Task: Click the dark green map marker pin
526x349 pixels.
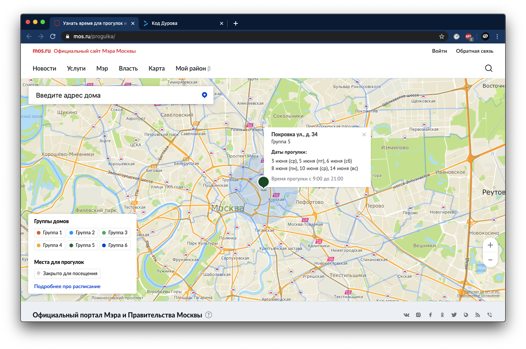Action: (263, 182)
